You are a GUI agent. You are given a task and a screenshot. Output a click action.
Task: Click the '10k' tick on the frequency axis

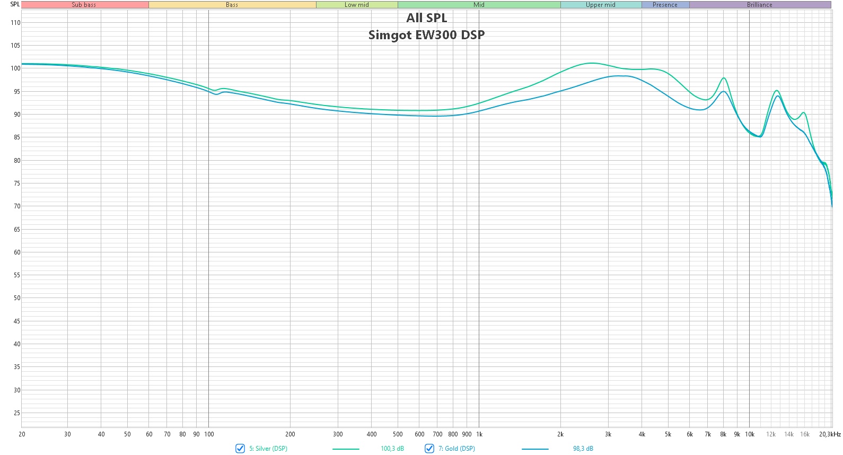[x=750, y=434]
